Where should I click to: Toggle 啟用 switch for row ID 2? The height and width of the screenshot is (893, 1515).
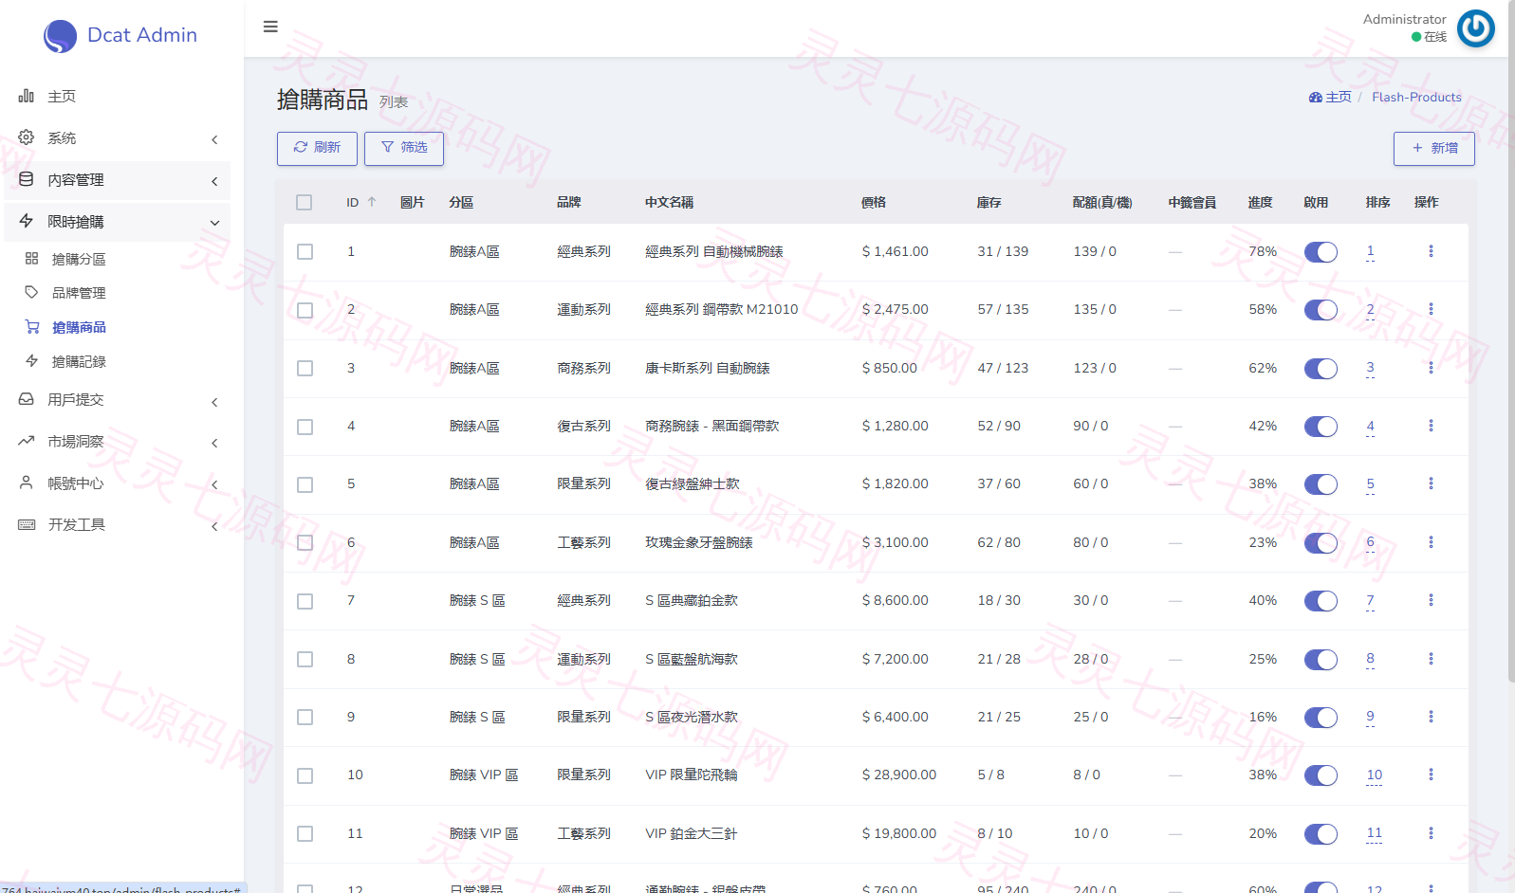click(x=1321, y=310)
